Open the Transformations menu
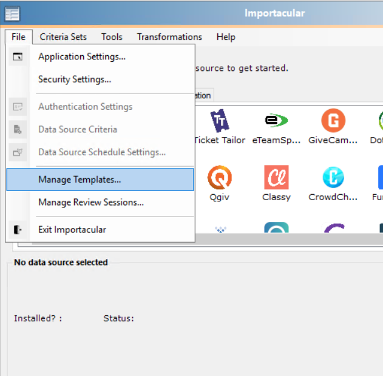Screen dimensions: 383x376 pos(169,37)
